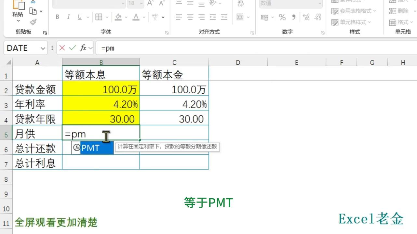This screenshot has height=234, width=417.
Task: Click the 对齐方式 group dialog launcher
Action: coord(252,32)
